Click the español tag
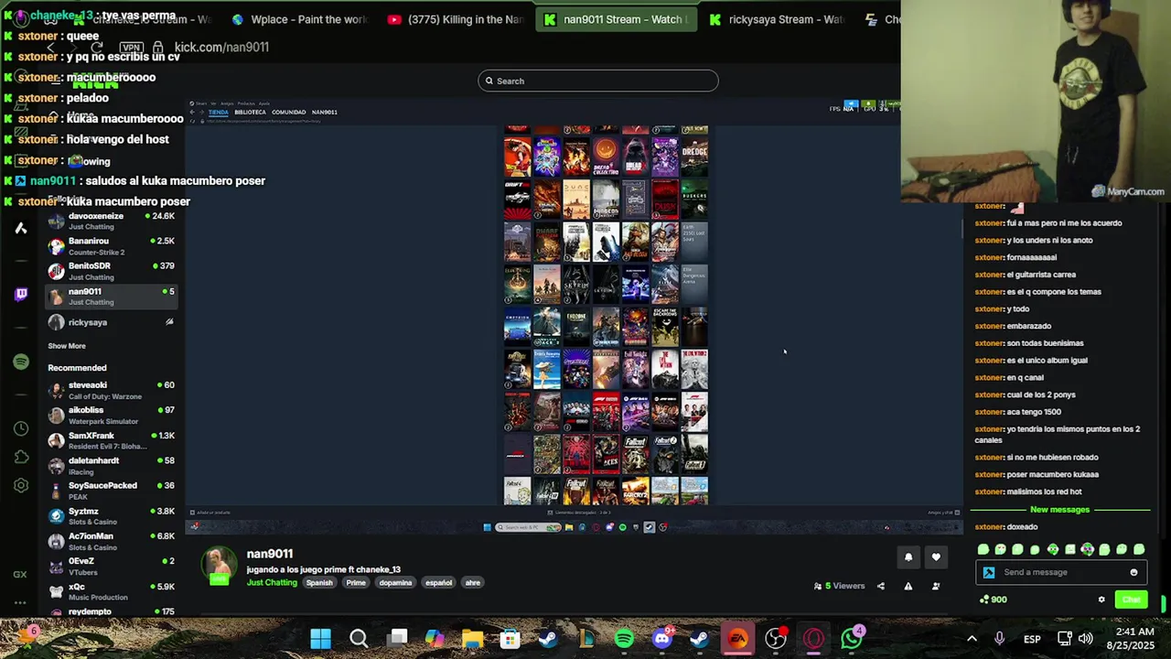The height and width of the screenshot is (659, 1171). (x=438, y=583)
